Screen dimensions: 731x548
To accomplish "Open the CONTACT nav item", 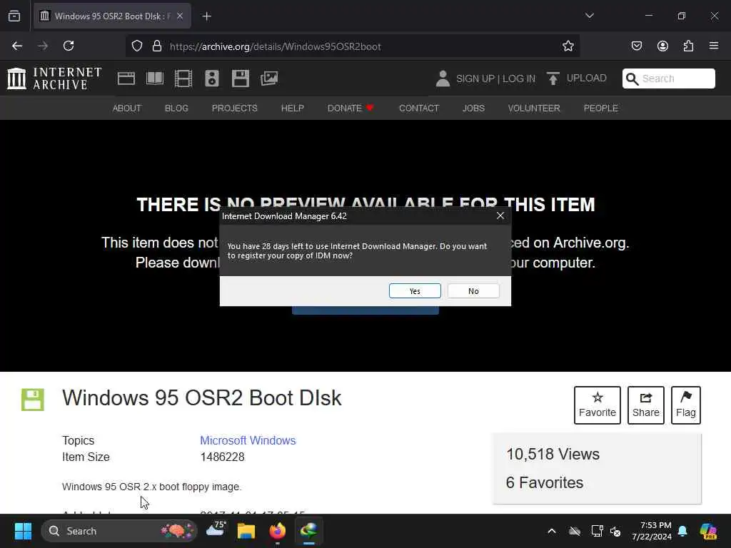I will coord(419,108).
